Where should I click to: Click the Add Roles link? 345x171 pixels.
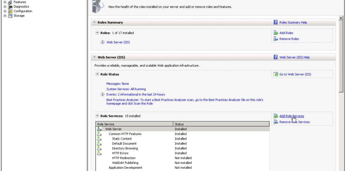(286, 33)
